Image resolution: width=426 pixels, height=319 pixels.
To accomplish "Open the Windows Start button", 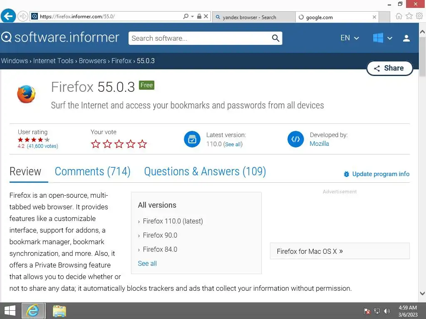I will pos(10,311).
